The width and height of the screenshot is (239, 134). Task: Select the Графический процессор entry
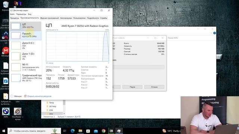[25, 78]
